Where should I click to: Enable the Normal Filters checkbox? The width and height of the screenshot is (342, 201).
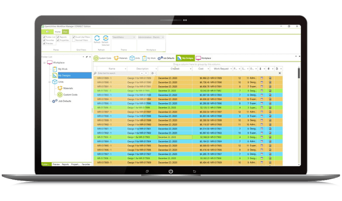coord(74,40)
